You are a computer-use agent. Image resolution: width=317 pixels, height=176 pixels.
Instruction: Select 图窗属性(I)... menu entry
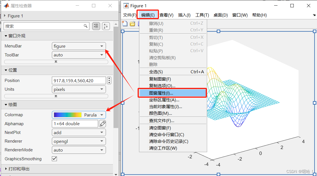(x=173, y=93)
